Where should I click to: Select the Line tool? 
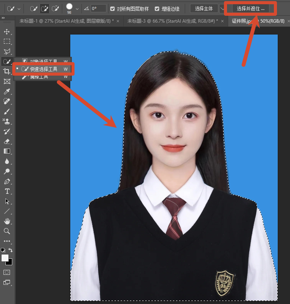7,211
